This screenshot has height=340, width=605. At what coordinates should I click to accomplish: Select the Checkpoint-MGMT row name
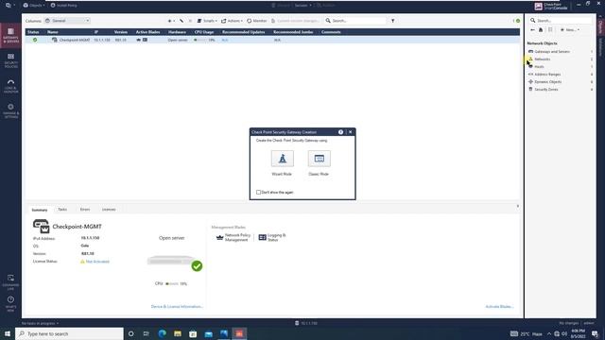click(75, 40)
